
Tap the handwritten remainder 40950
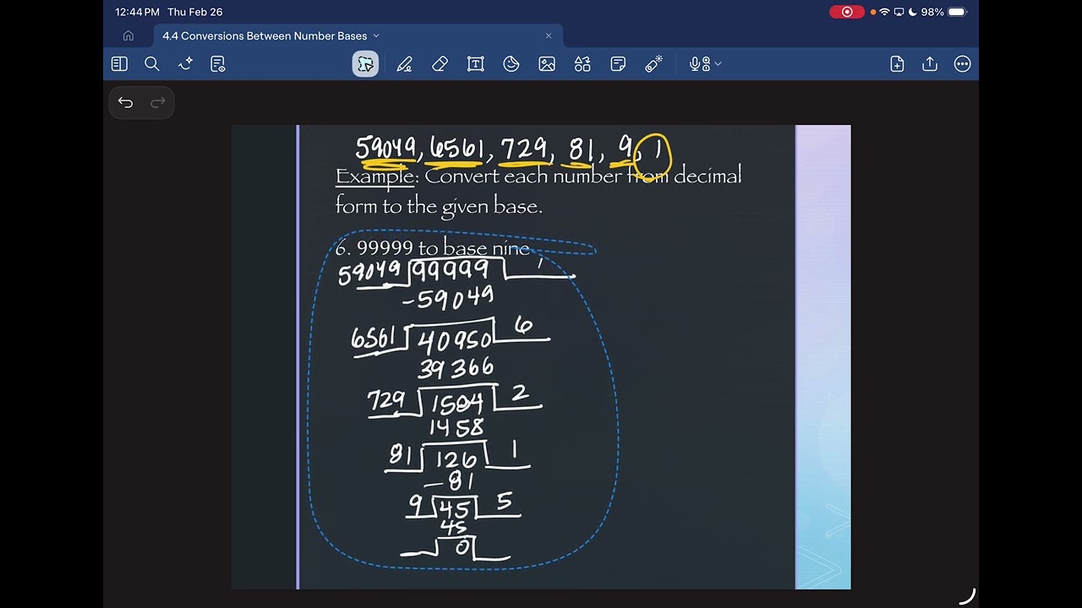tap(455, 341)
